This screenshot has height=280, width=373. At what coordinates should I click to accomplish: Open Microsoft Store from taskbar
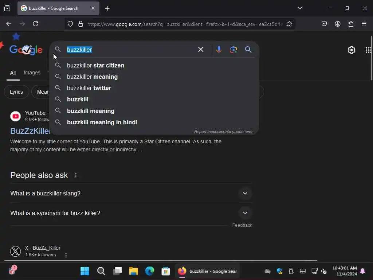click(x=166, y=271)
